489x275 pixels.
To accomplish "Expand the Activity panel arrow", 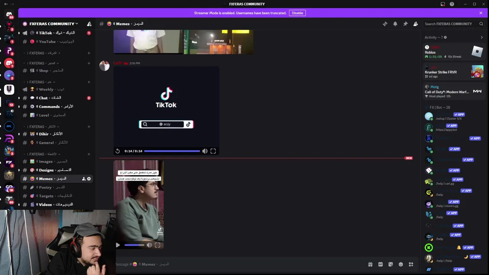I will (481, 37).
